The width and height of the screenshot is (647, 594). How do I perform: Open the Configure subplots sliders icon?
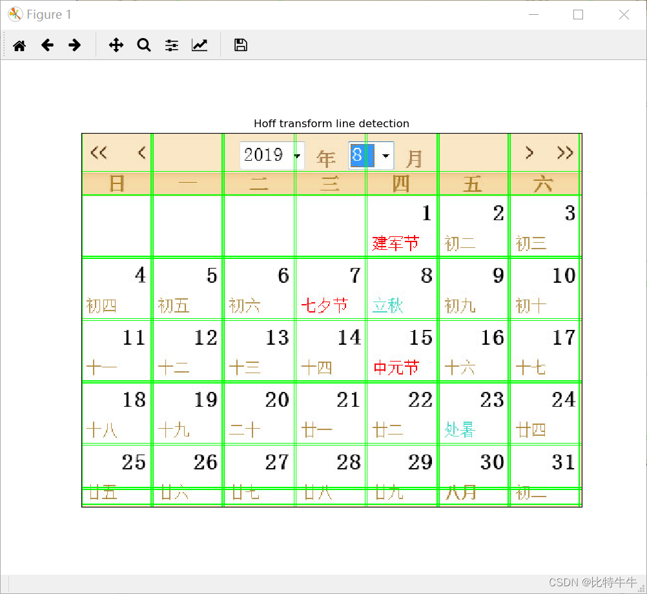coord(172,45)
